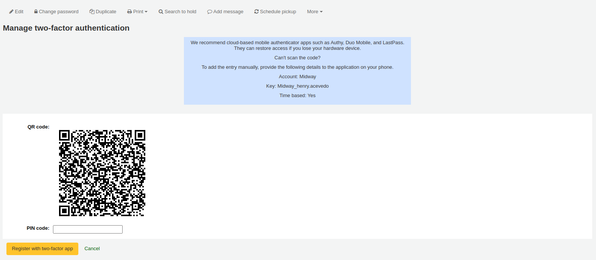Click the refresh icon for Schedule pickup
596x260 pixels.
point(257,12)
